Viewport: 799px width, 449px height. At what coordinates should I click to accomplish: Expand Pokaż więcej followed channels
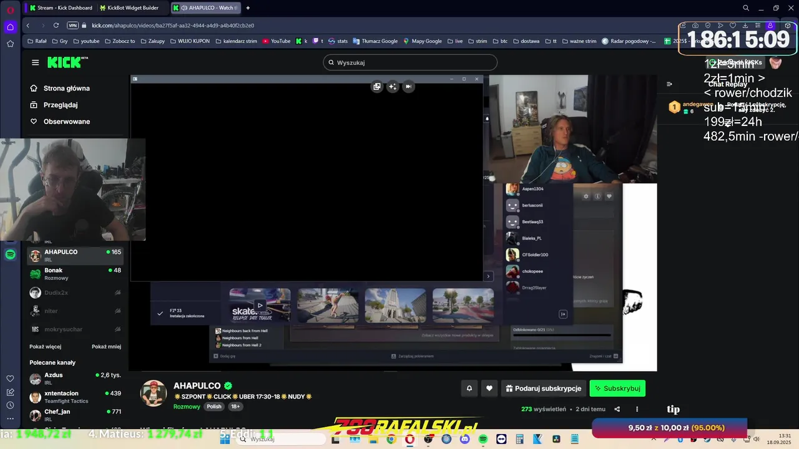(46, 347)
